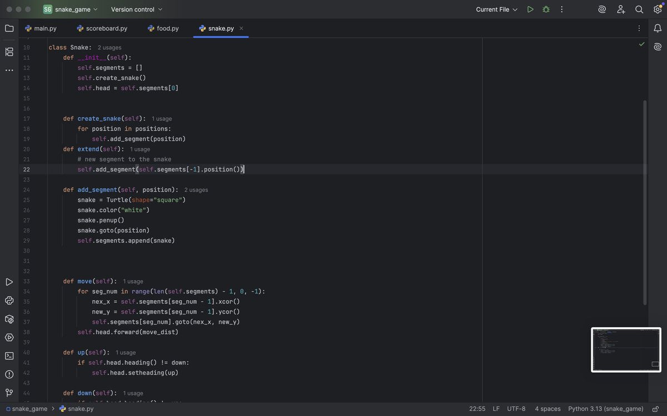Open the Problems tool window
The width and height of the screenshot is (667, 416).
pos(9,374)
